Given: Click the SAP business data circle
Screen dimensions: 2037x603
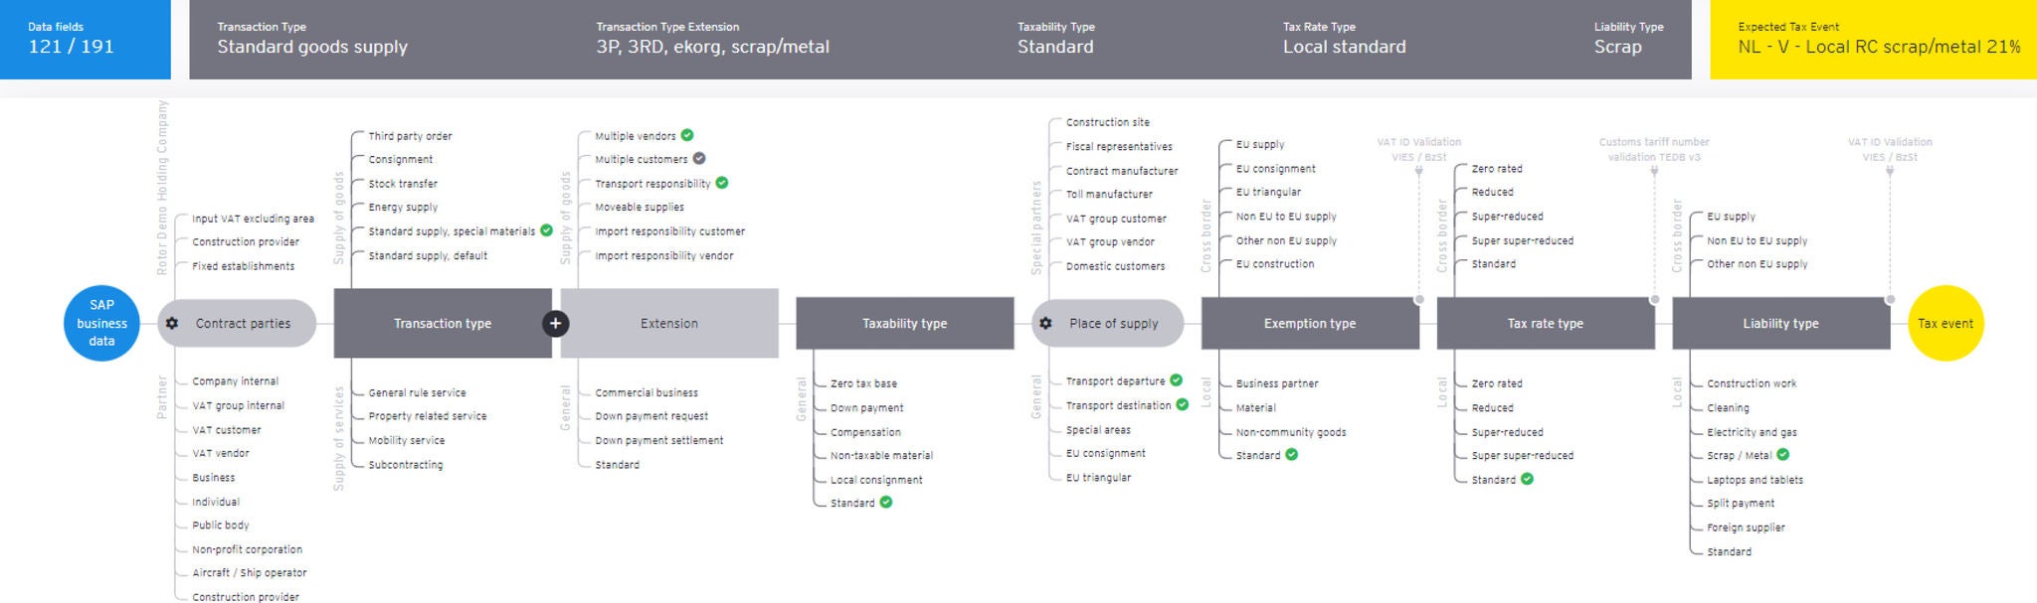Looking at the screenshot, I should [x=101, y=323].
